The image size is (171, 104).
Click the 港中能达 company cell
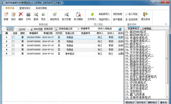click(70, 54)
